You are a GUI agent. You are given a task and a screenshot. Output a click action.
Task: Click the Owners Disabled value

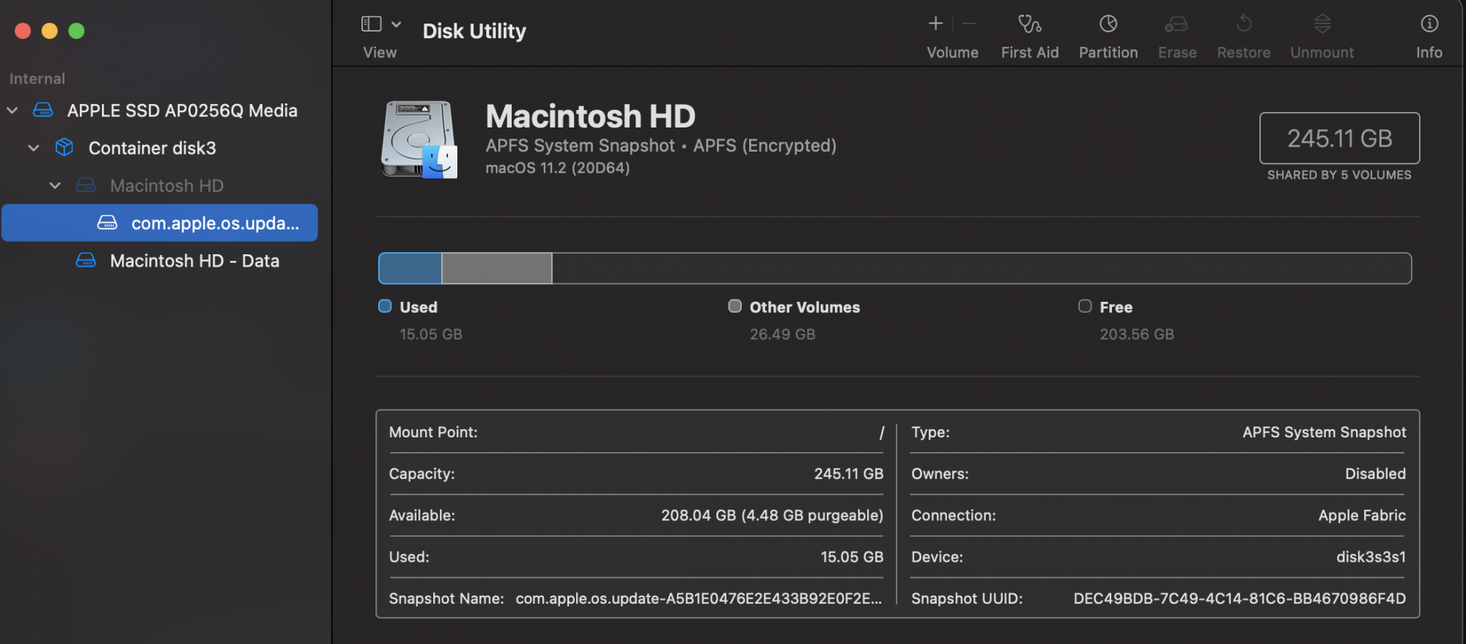tap(1375, 474)
